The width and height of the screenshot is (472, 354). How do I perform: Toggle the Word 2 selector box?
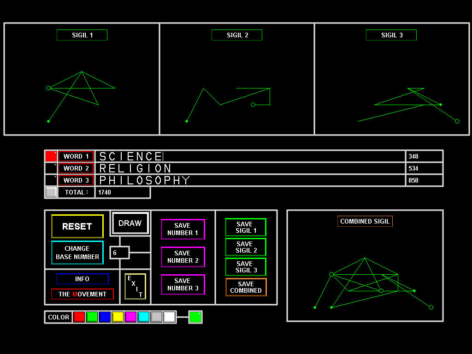point(51,168)
